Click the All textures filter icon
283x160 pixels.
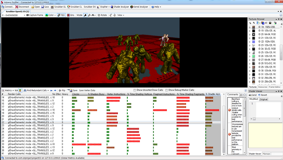(264, 23)
